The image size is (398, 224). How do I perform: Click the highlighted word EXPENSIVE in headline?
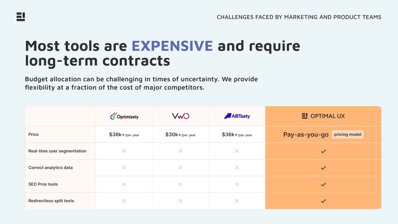(172, 46)
